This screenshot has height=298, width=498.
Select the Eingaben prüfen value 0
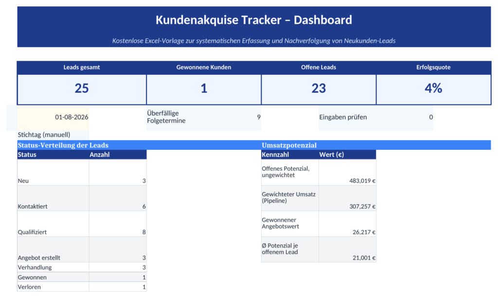(x=431, y=117)
